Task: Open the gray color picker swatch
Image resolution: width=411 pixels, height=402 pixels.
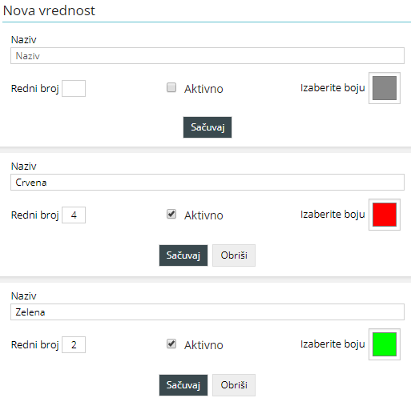Action: point(385,88)
